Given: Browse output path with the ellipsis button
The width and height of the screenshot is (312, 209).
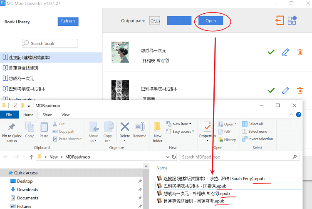Looking at the screenshot, I should pyautogui.click(x=179, y=21).
